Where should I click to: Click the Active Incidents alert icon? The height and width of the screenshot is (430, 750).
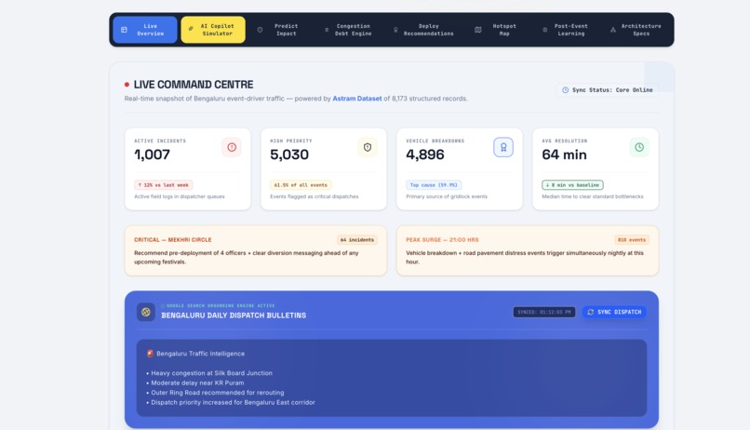(232, 147)
